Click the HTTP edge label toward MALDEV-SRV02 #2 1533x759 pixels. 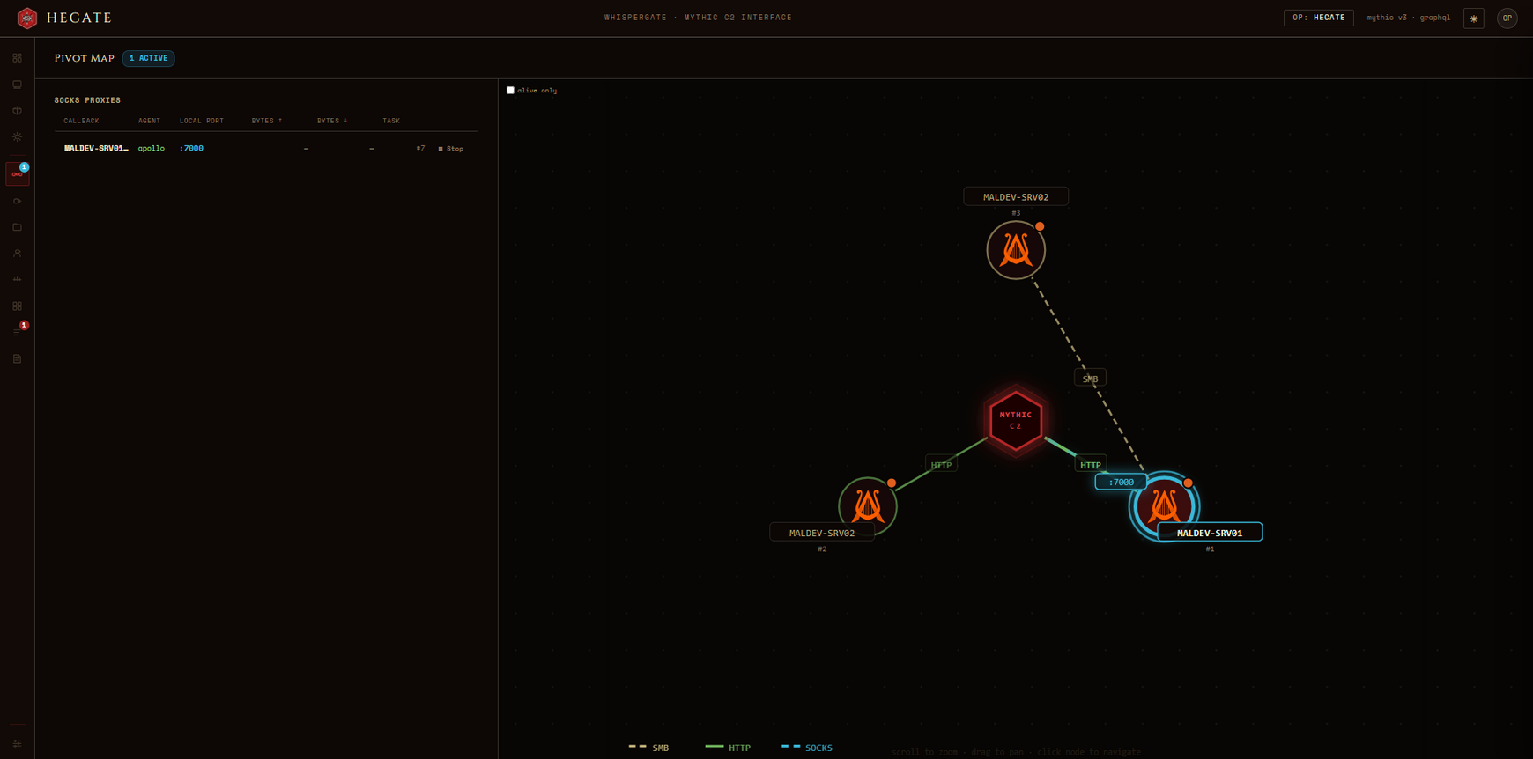[941, 465]
